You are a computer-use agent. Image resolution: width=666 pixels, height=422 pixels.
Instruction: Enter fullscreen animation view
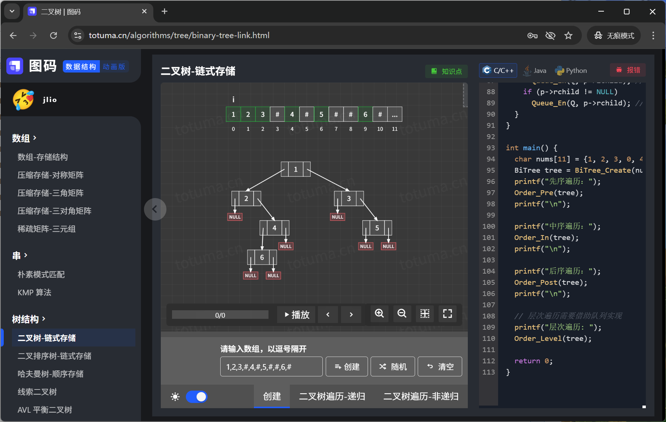tap(448, 314)
